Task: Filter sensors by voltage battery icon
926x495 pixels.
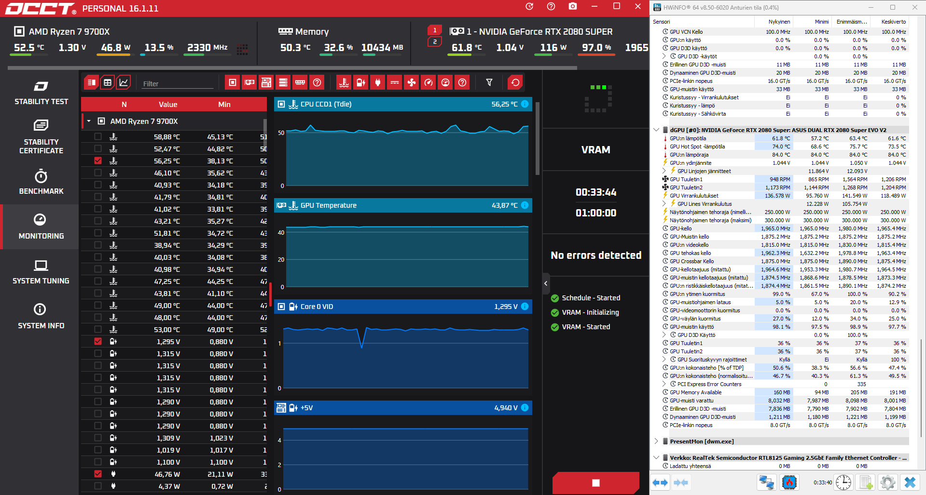Action: click(361, 82)
